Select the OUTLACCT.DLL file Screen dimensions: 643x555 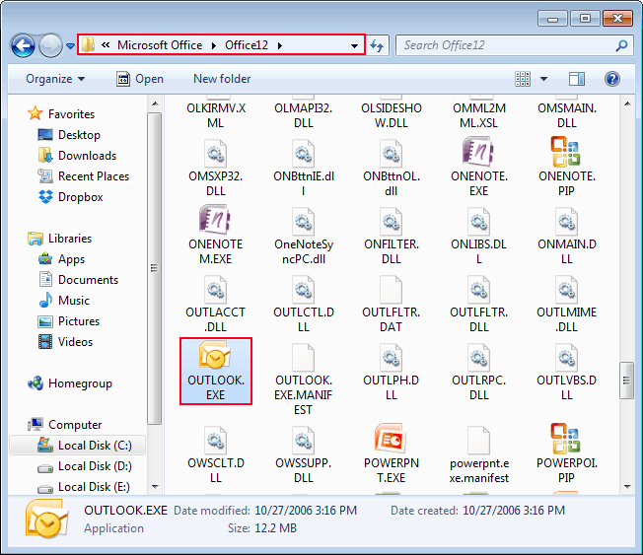216,304
